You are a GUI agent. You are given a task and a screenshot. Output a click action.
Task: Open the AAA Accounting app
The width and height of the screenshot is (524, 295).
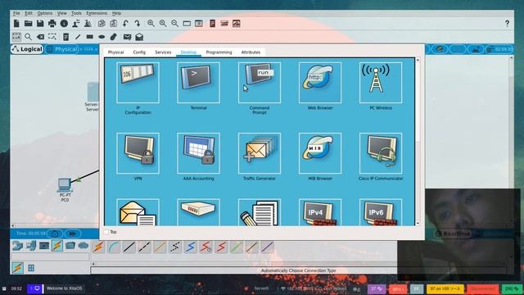pyautogui.click(x=198, y=153)
